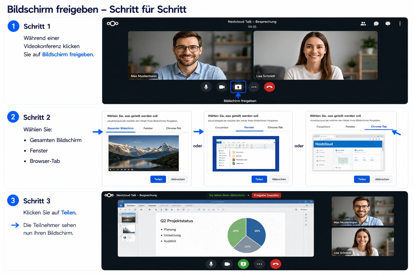Click the Ausblick bullet on the slide
The image size is (414, 276).
pos(170,241)
